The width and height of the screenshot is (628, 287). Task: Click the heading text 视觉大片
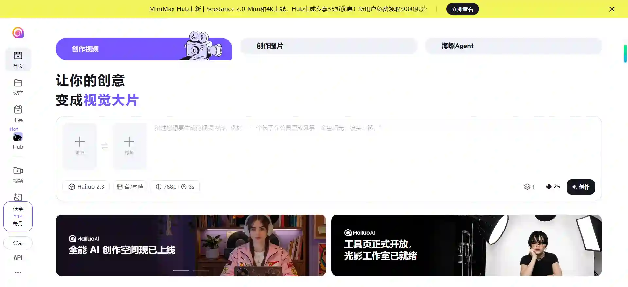(x=111, y=100)
